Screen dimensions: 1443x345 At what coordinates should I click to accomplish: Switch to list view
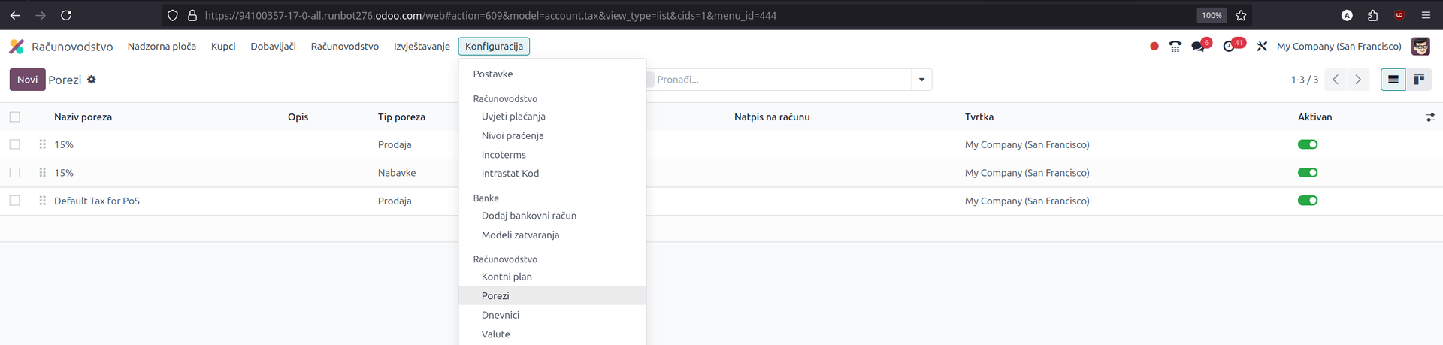pyautogui.click(x=1393, y=80)
